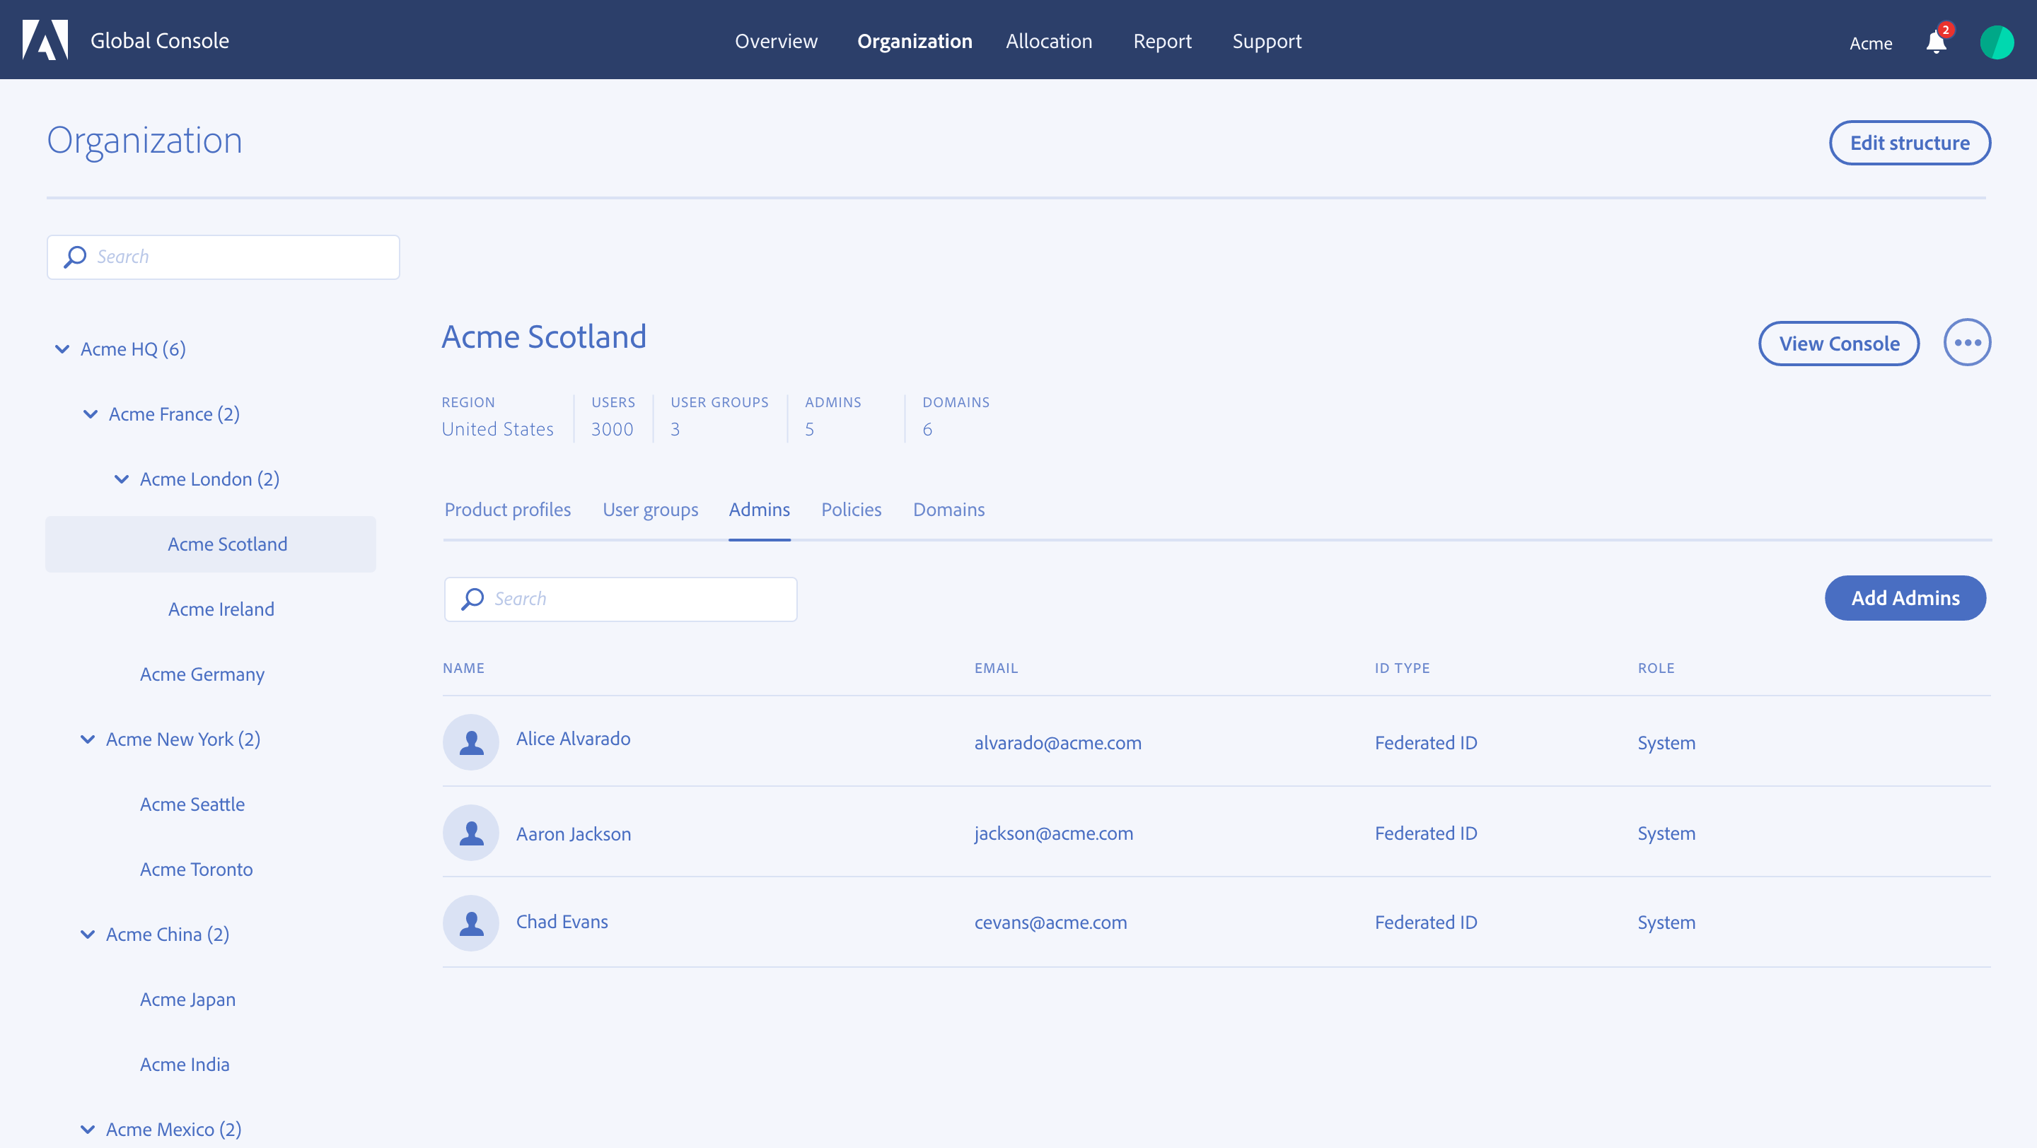The height and width of the screenshot is (1148, 2037).
Task: Open the Support section
Action: [x=1267, y=41]
